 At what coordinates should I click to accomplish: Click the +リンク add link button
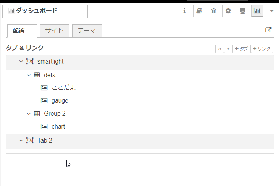pos(262,49)
